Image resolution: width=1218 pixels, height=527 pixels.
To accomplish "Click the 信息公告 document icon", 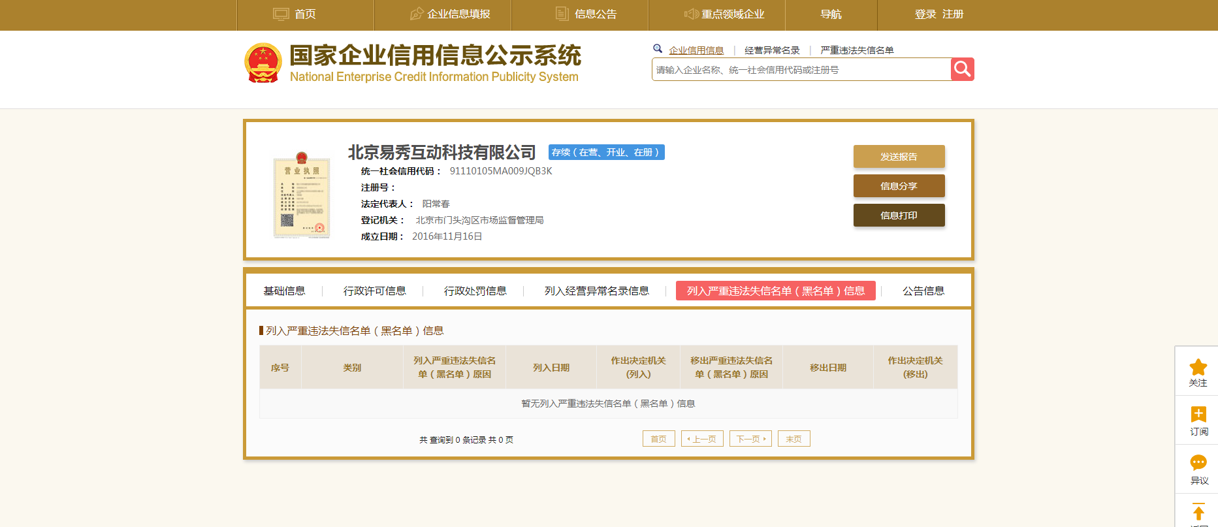I will pos(562,14).
